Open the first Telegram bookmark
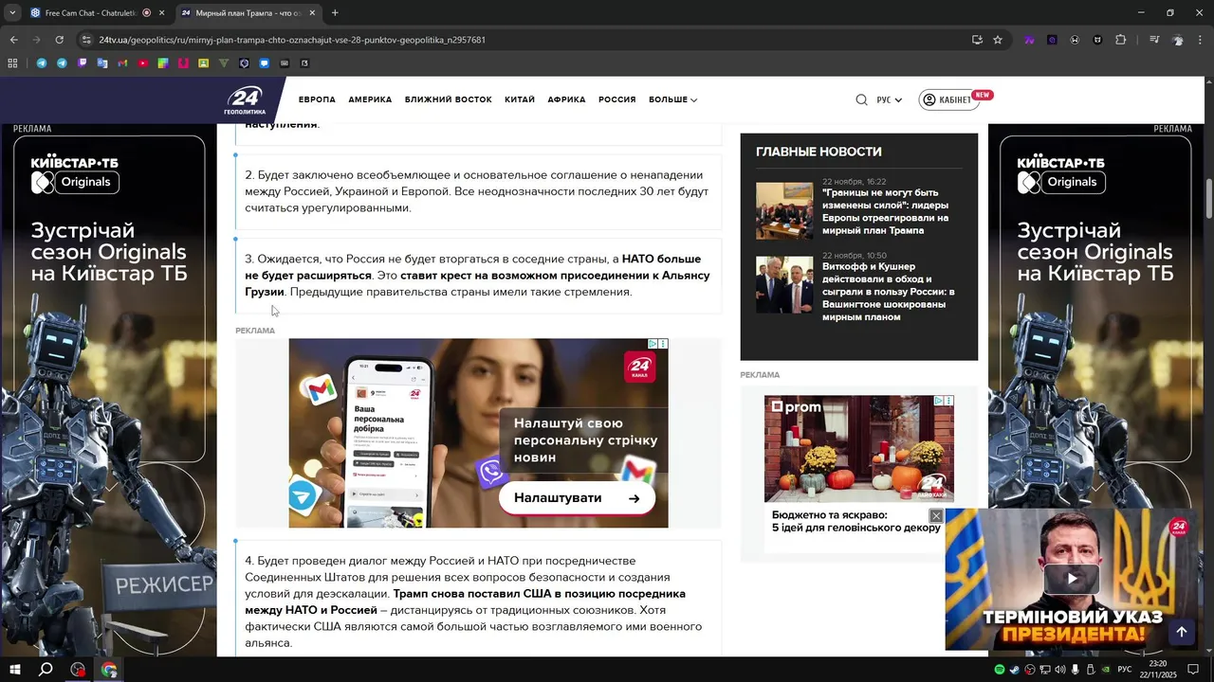The image size is (1214, 682). pyautogui.click(x=42, y=63)
